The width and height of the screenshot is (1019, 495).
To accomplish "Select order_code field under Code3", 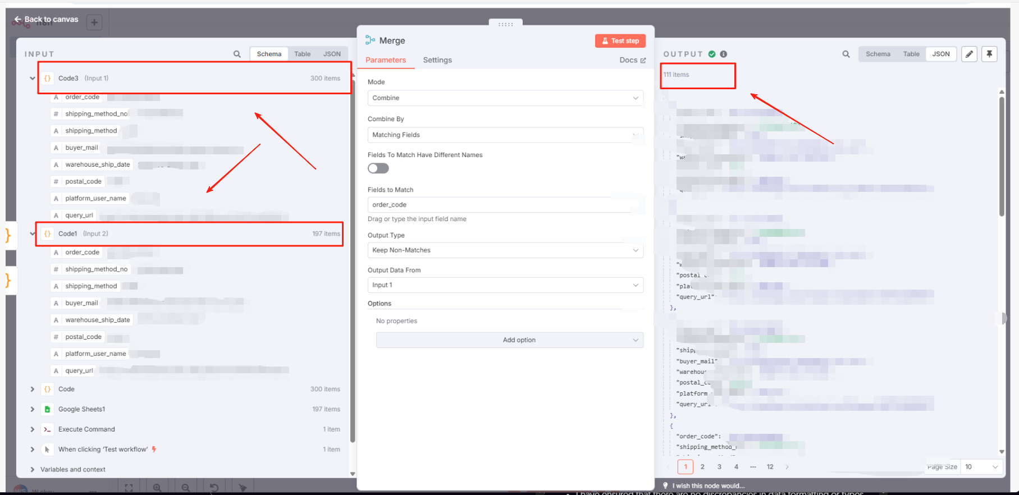I will 82,97.
